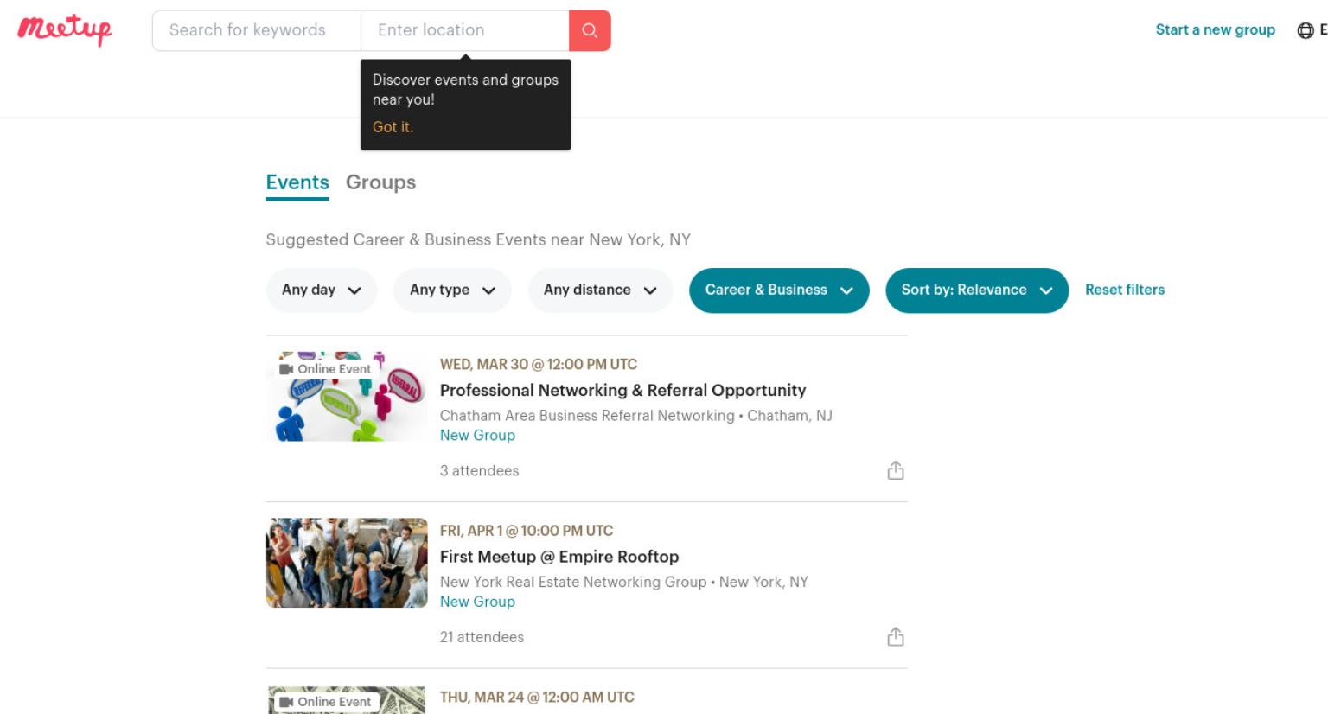Image resolution: width=1328 pixels, height=714 pixels.
Task: Click the red search magnifier button
Action: (590, 30)
